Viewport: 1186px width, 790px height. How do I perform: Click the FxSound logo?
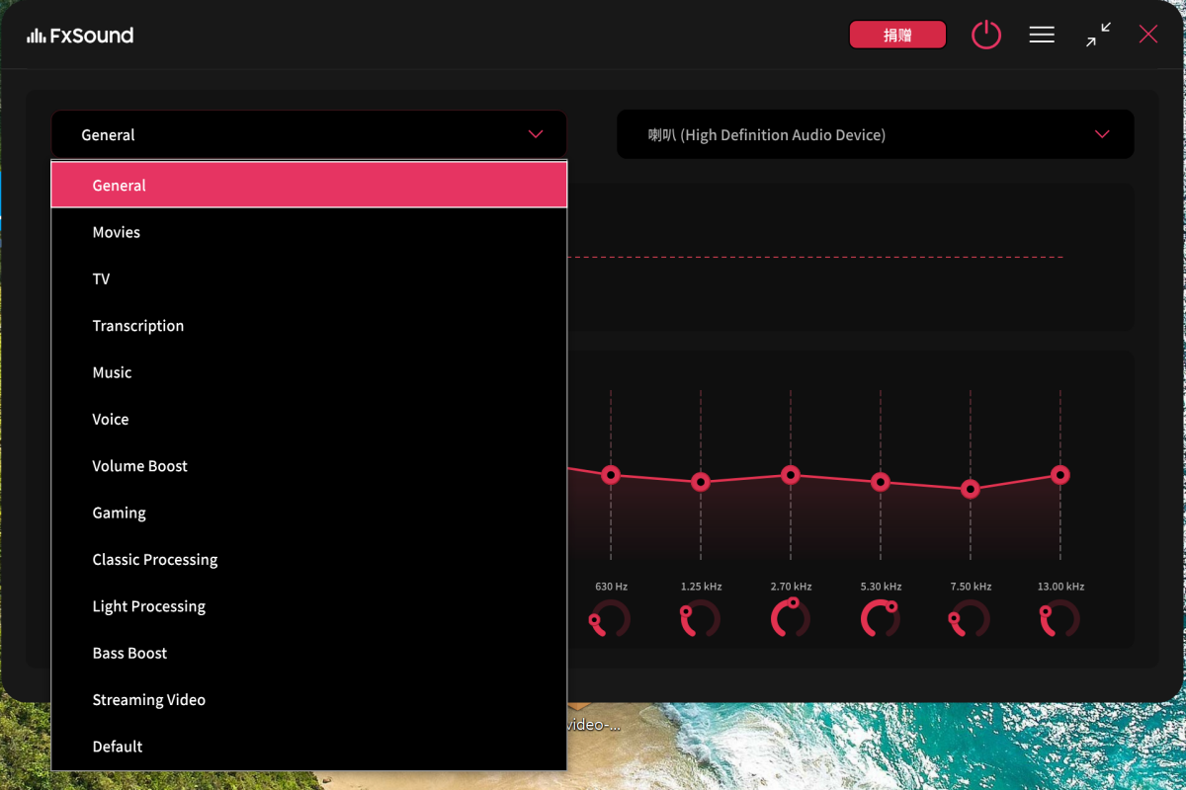pyautogui.click(x=81, y=36)
